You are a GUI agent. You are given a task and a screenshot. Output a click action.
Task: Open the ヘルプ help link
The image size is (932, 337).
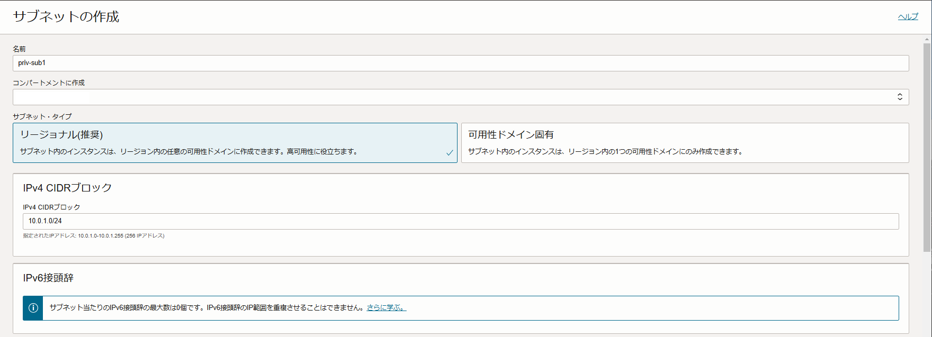[x=908, y=17]
